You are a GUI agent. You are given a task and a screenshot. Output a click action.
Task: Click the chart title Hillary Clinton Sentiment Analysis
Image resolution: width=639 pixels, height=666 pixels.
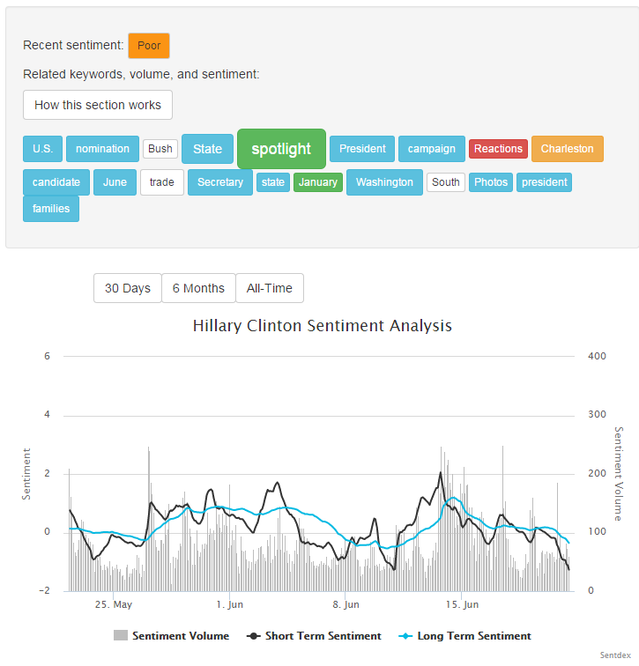(x=322, y=326)
